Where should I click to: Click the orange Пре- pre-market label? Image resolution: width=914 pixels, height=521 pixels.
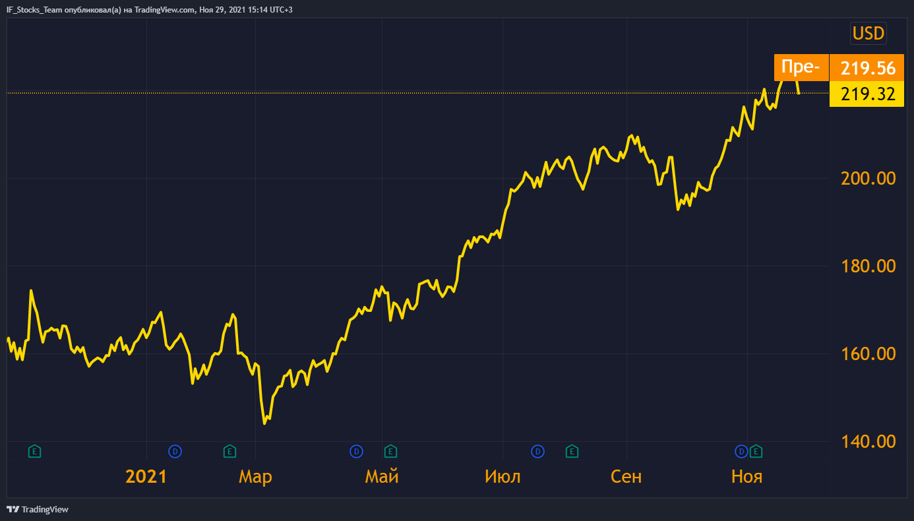[801, 67]
